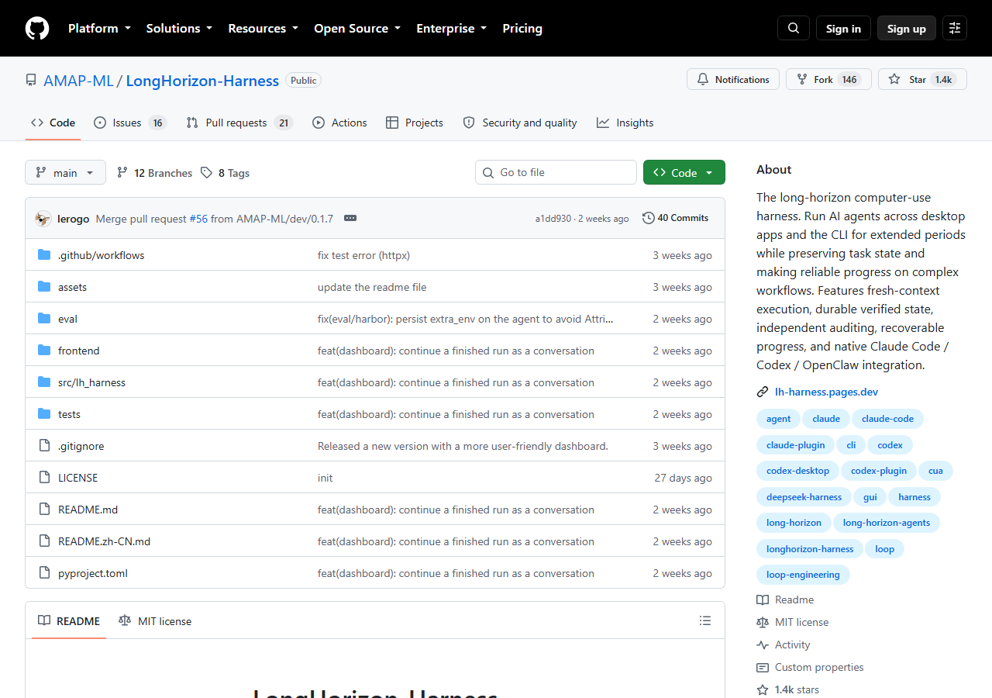Click the claude-code topic tag
992x698 pixels.
click(887, 419)
